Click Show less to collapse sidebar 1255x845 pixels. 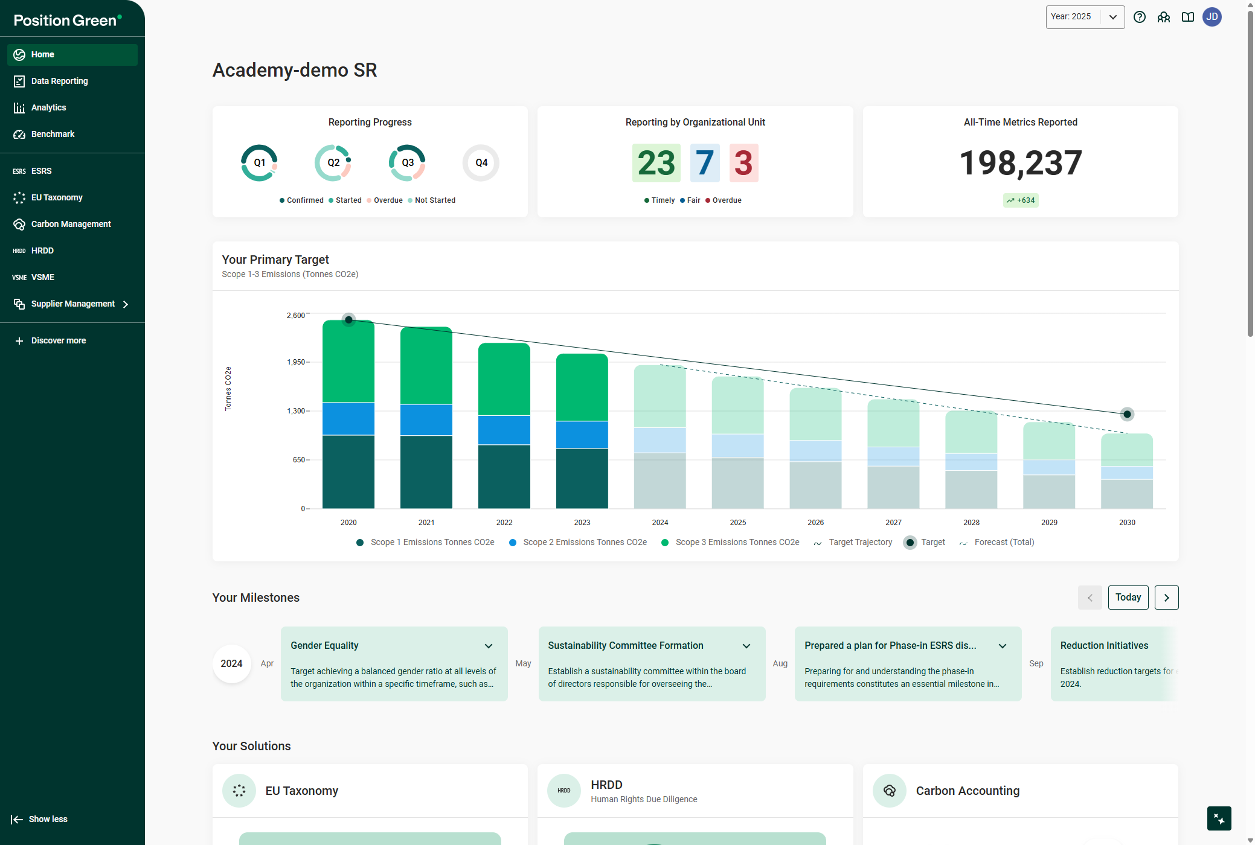click(x=40, y=819)
